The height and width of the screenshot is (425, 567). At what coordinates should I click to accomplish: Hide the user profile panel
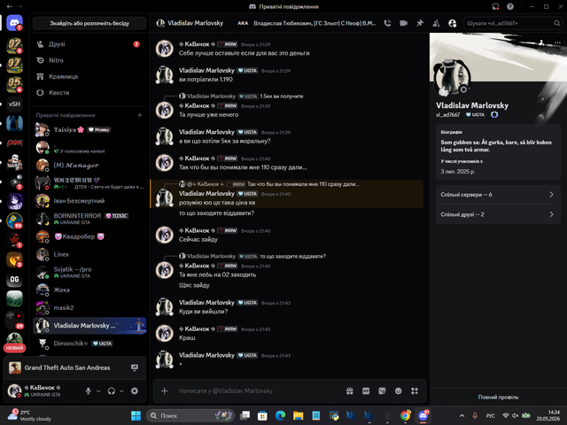453,23
